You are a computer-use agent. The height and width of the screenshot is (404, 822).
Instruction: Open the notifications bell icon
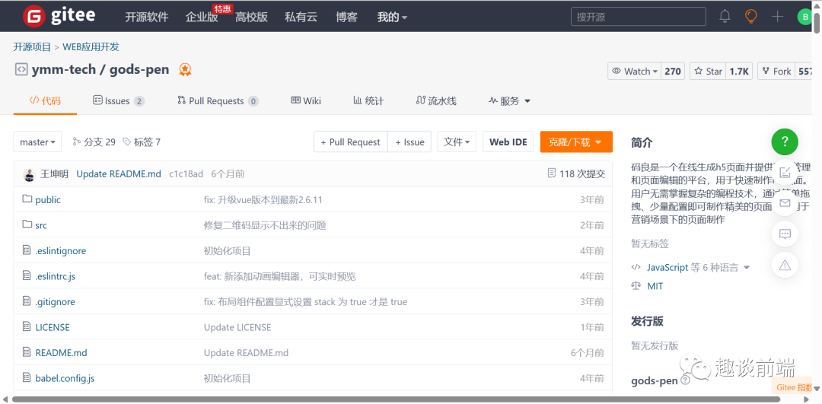(x=725, y=16)
